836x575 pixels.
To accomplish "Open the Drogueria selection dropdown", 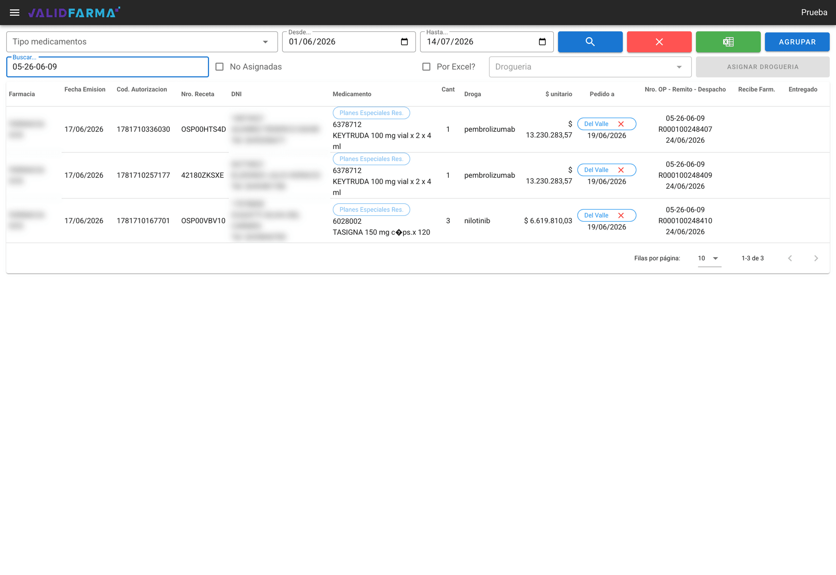I will [x=590, y=67].
